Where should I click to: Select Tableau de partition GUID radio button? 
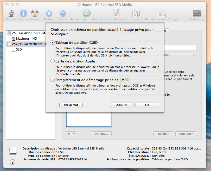53,42
